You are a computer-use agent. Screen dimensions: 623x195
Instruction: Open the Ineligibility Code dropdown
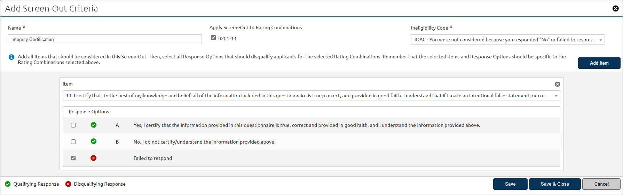[507, 40]
